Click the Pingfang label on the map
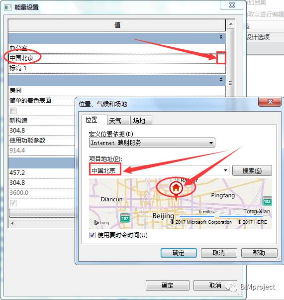Screen dimensions: 284x300 pyautogui.click(x=223, y=195)
